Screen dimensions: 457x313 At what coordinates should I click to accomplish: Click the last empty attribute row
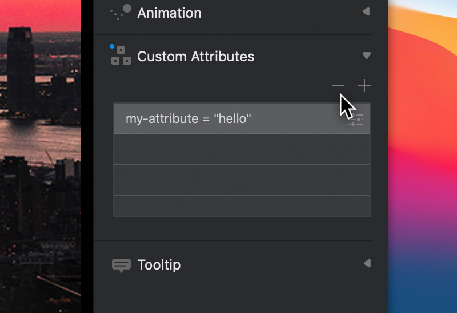click(x=242, y=206)
